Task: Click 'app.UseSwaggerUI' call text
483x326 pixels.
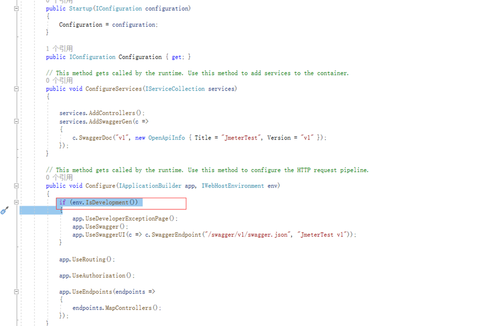Action: 99,234
